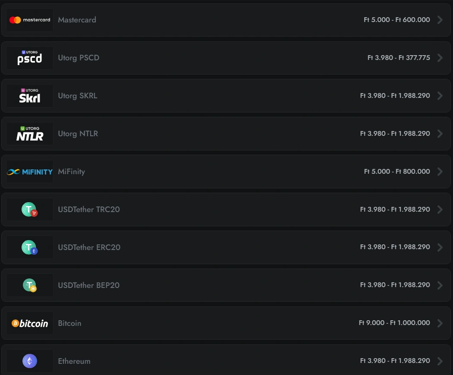Screen dimensions: 453x375
Task: Click the Tether TRC20 coin icon
Action: (x=29, y=209)
